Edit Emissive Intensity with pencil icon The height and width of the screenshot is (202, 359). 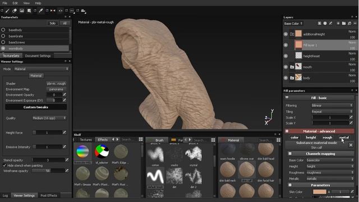pos(65,146)
